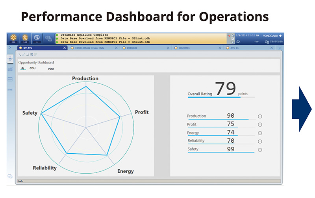Click the circle button on the Profit row
315x198 pixels.
click(x=260, y=125)
